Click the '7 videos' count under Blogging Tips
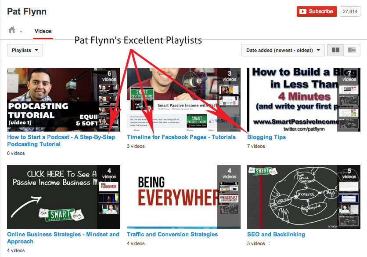367x257 pixels. pyautogui.click(x=256, y=146)
